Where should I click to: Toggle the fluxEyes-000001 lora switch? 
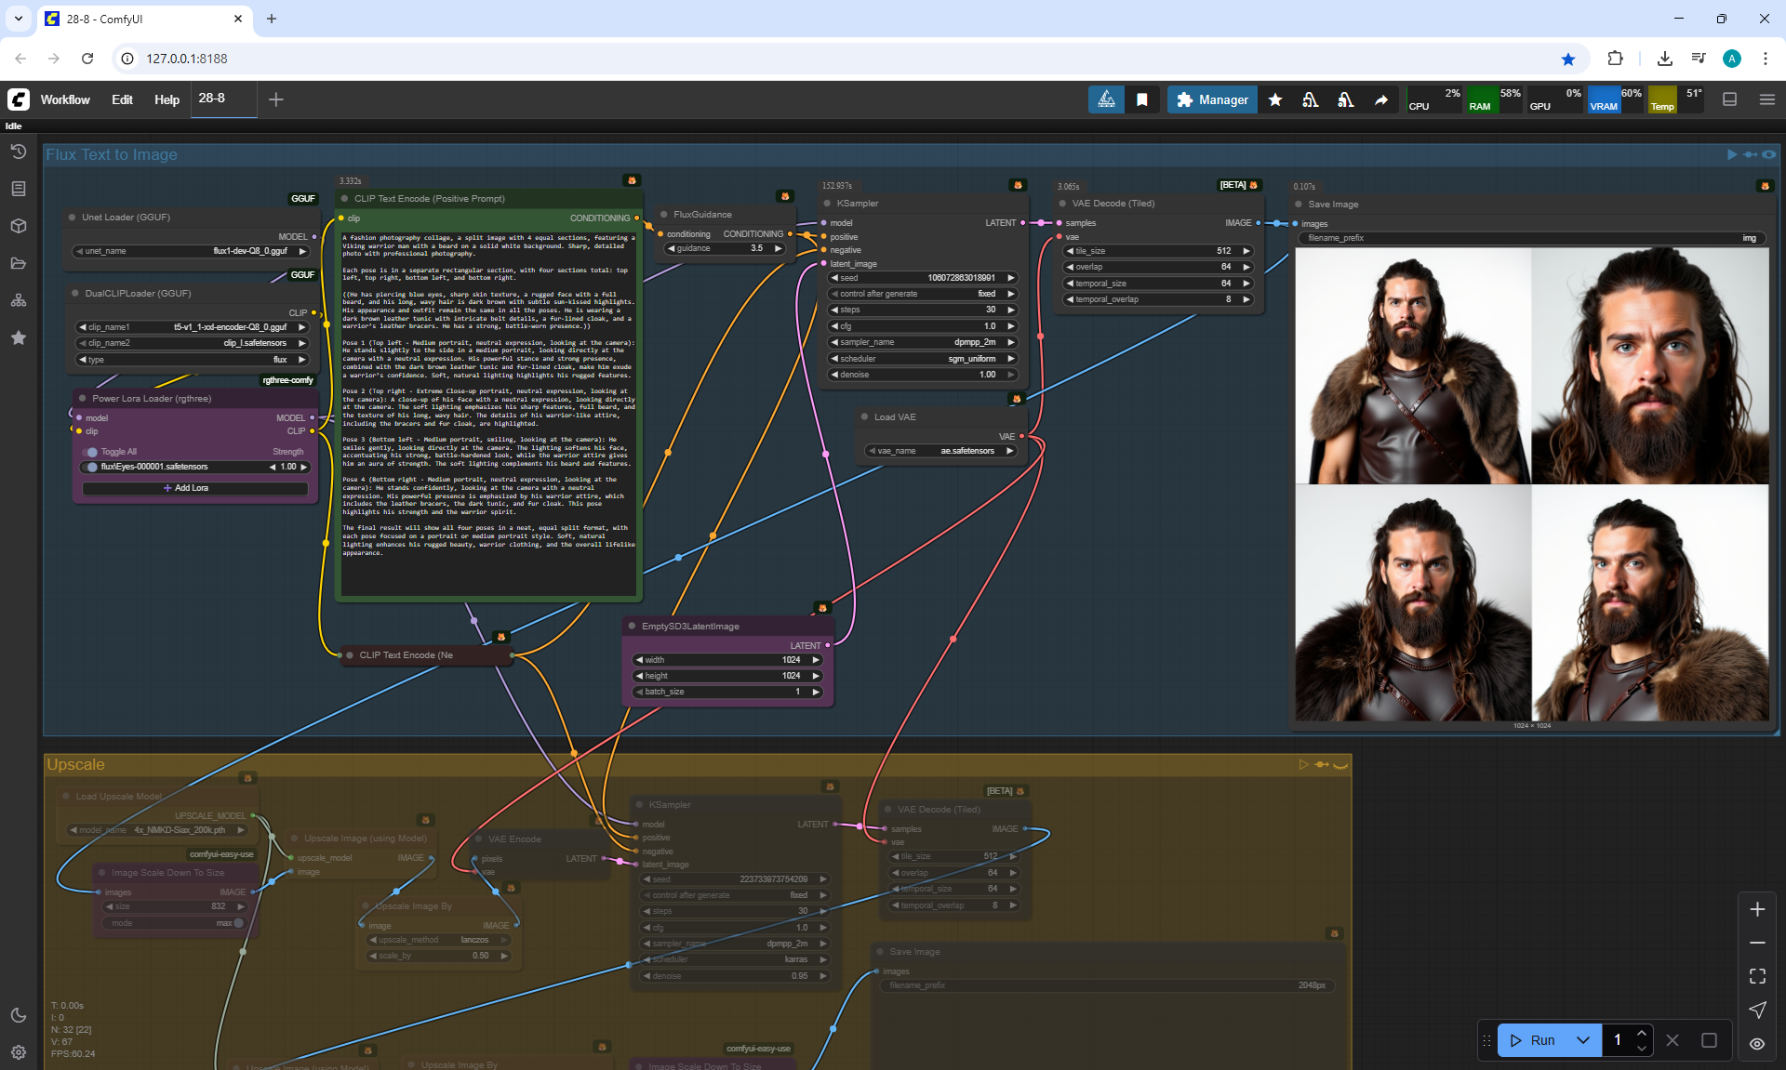click(x=91, y=467)
